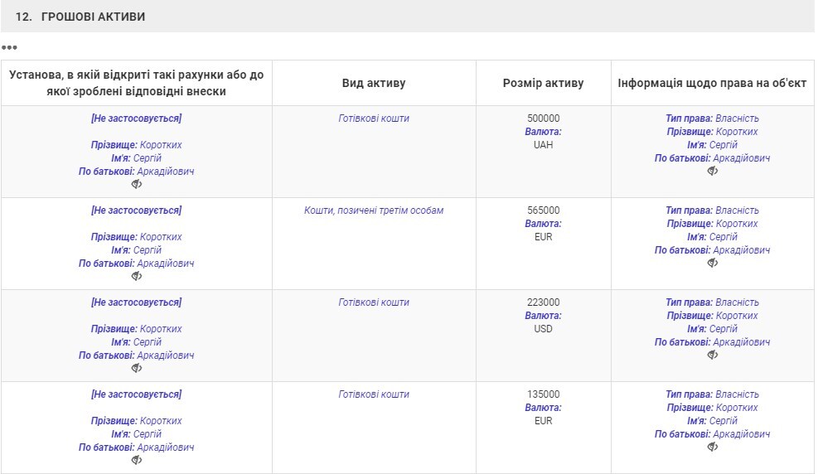Click '[Не застосовується]' in the 223000 USD row
The width and height of the screenshot is (818, 474).
tap(137, 302)
